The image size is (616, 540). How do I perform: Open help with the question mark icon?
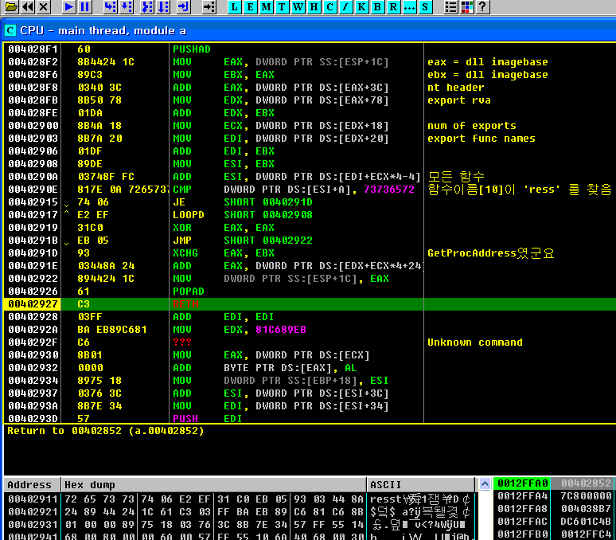[x=483, y=6]
